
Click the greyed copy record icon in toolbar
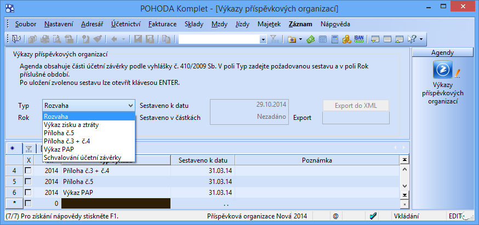[x=167, y=39]
